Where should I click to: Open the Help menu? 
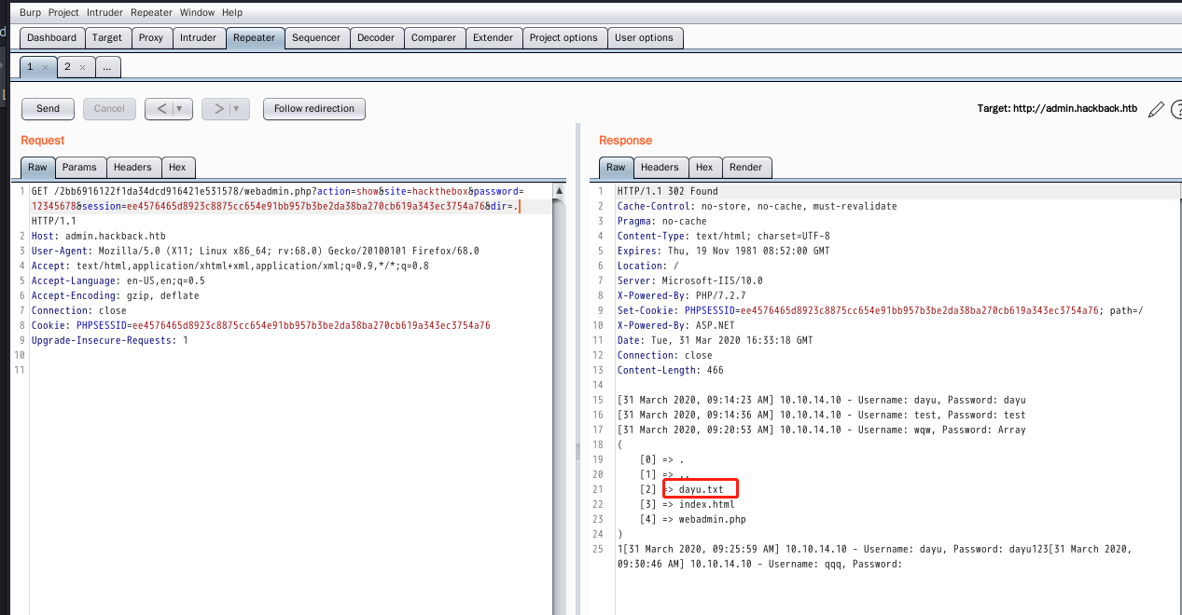point(232,13)
